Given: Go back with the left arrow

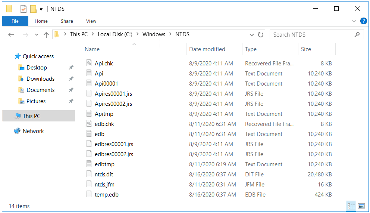Looking at the screenshot, I should click(11, 35).
